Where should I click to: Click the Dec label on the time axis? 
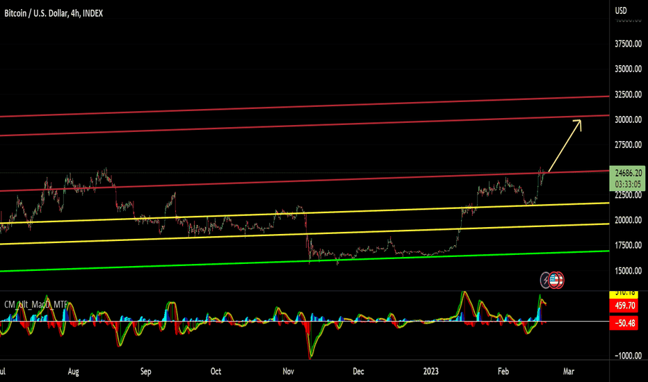click(358, 372)
